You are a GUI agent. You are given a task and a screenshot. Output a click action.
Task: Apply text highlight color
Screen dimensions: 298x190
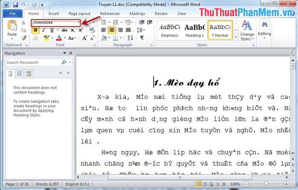[x=46, y=37]
